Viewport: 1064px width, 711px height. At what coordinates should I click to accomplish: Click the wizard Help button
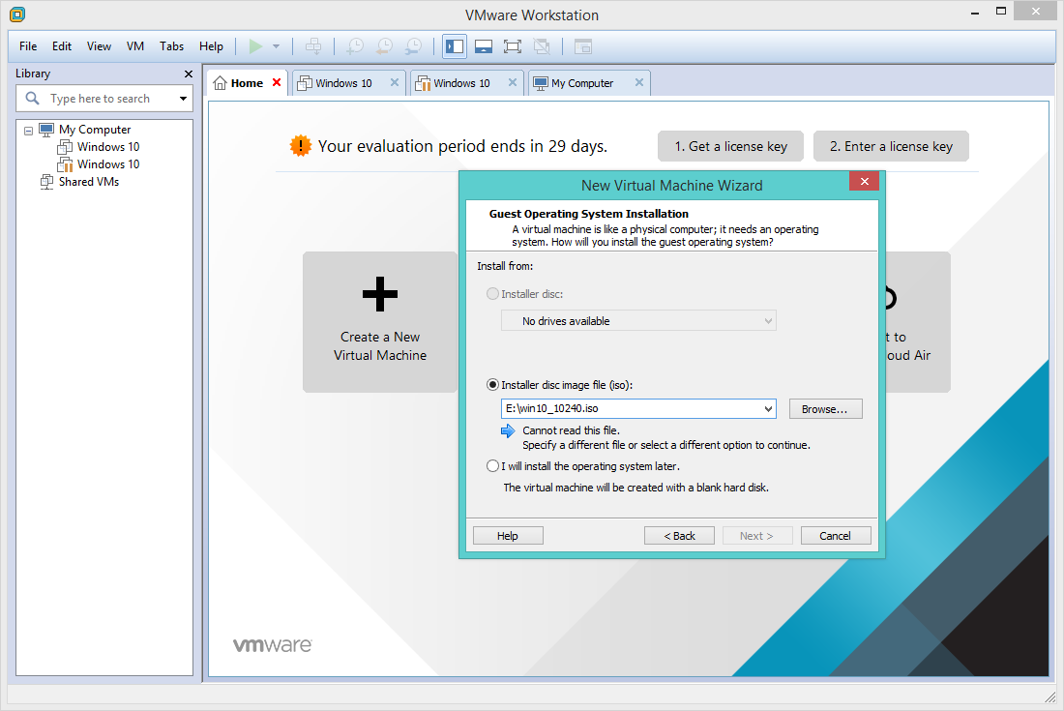point(508,536)
